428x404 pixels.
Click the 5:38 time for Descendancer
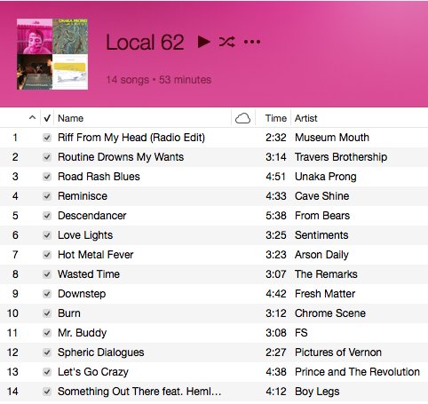(x=276, y=216)
